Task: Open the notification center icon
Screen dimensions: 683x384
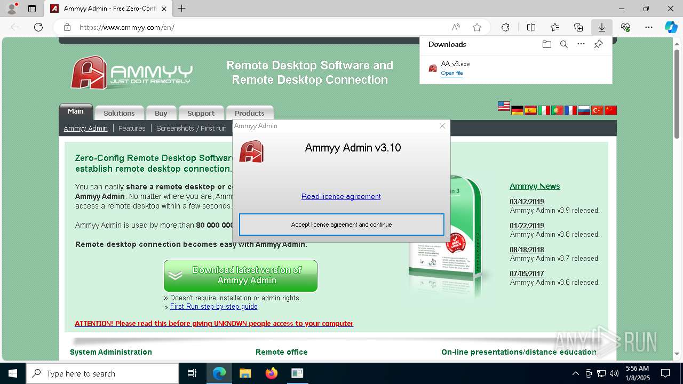Action: tap(665, 373)
